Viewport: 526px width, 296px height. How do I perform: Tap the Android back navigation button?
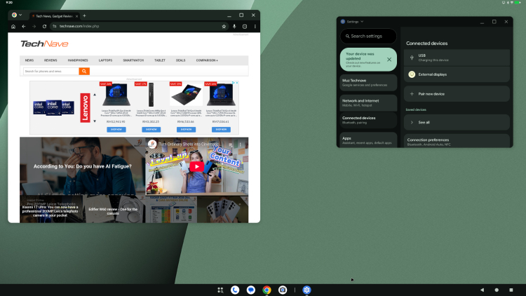pos(482,290)
